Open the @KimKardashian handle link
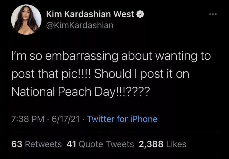229x159 pixels. pyautogui.click(x=79, y=25)
